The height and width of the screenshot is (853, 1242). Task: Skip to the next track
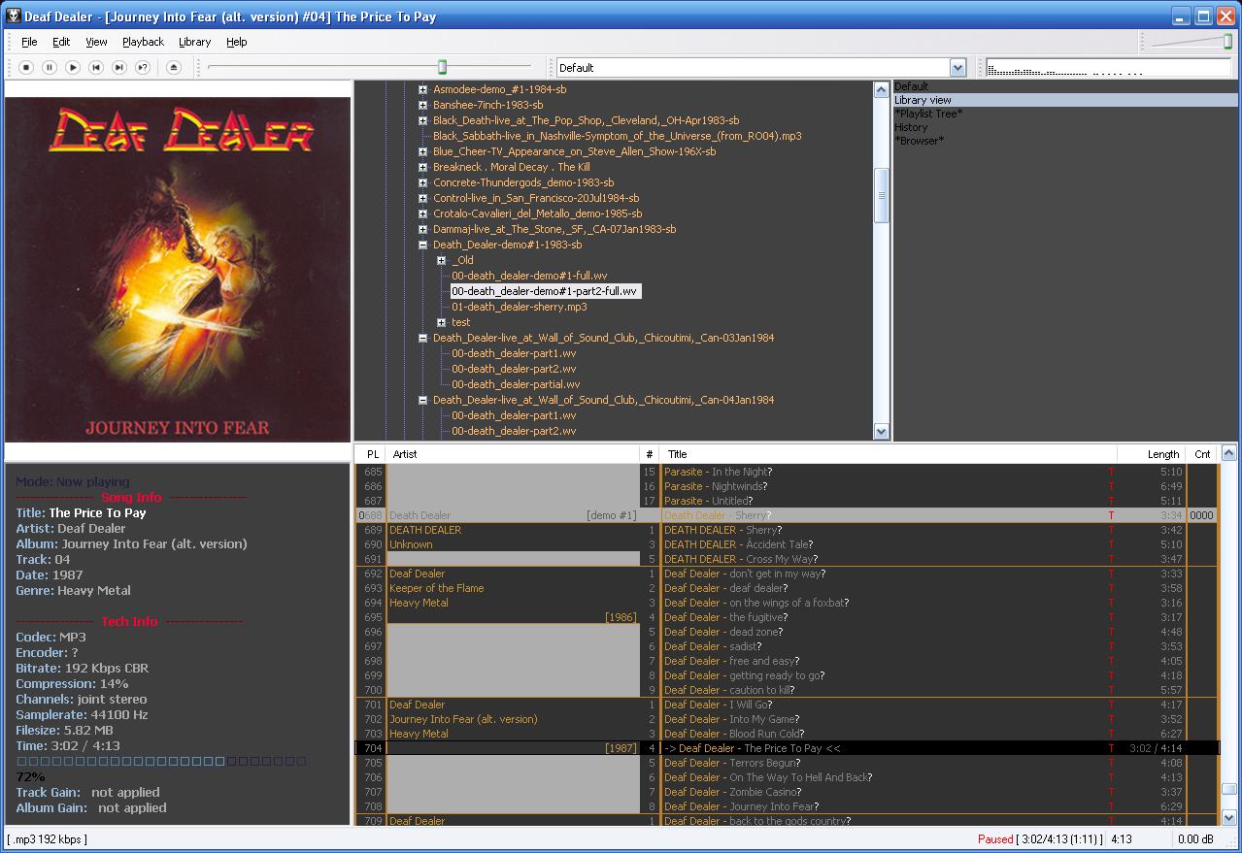coord(119,67)
